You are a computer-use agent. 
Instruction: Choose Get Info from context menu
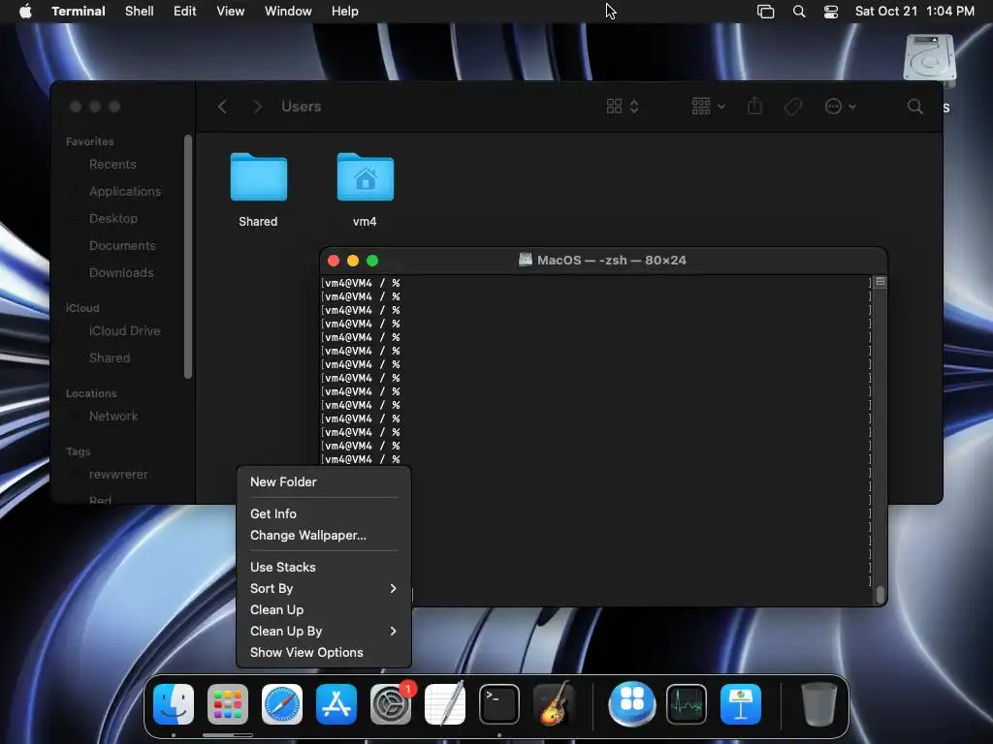(324, 513)
